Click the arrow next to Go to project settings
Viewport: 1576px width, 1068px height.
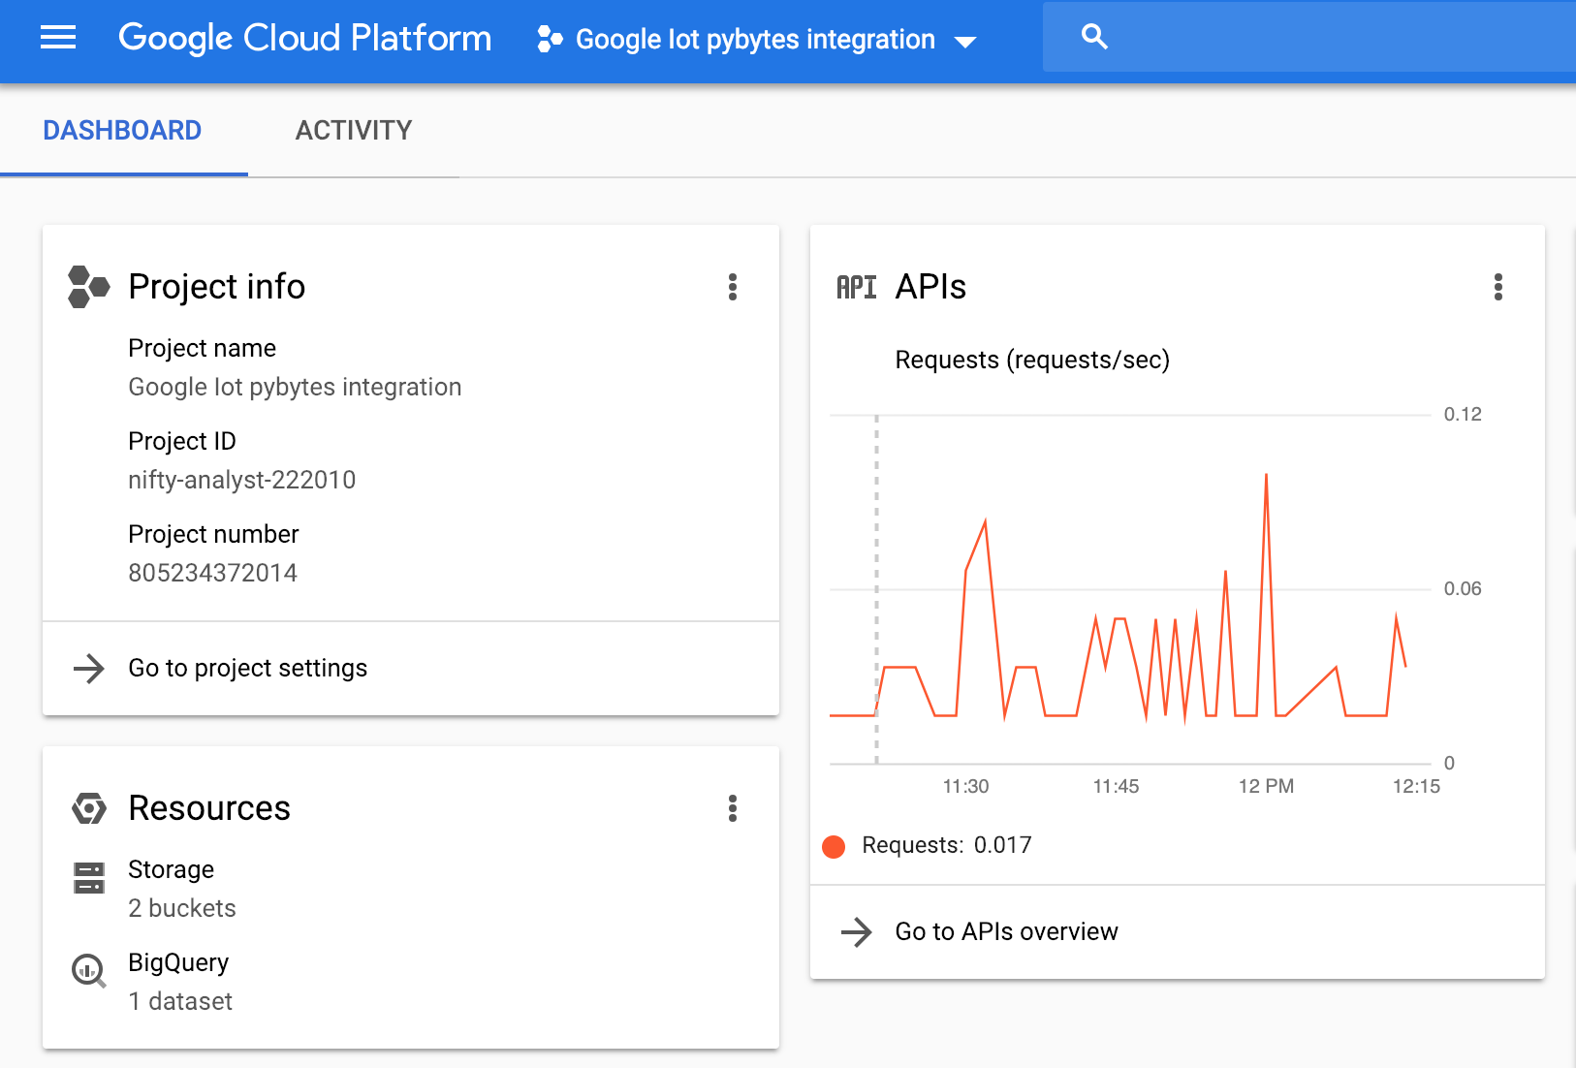pyautogui.click(x=88, y=668)
